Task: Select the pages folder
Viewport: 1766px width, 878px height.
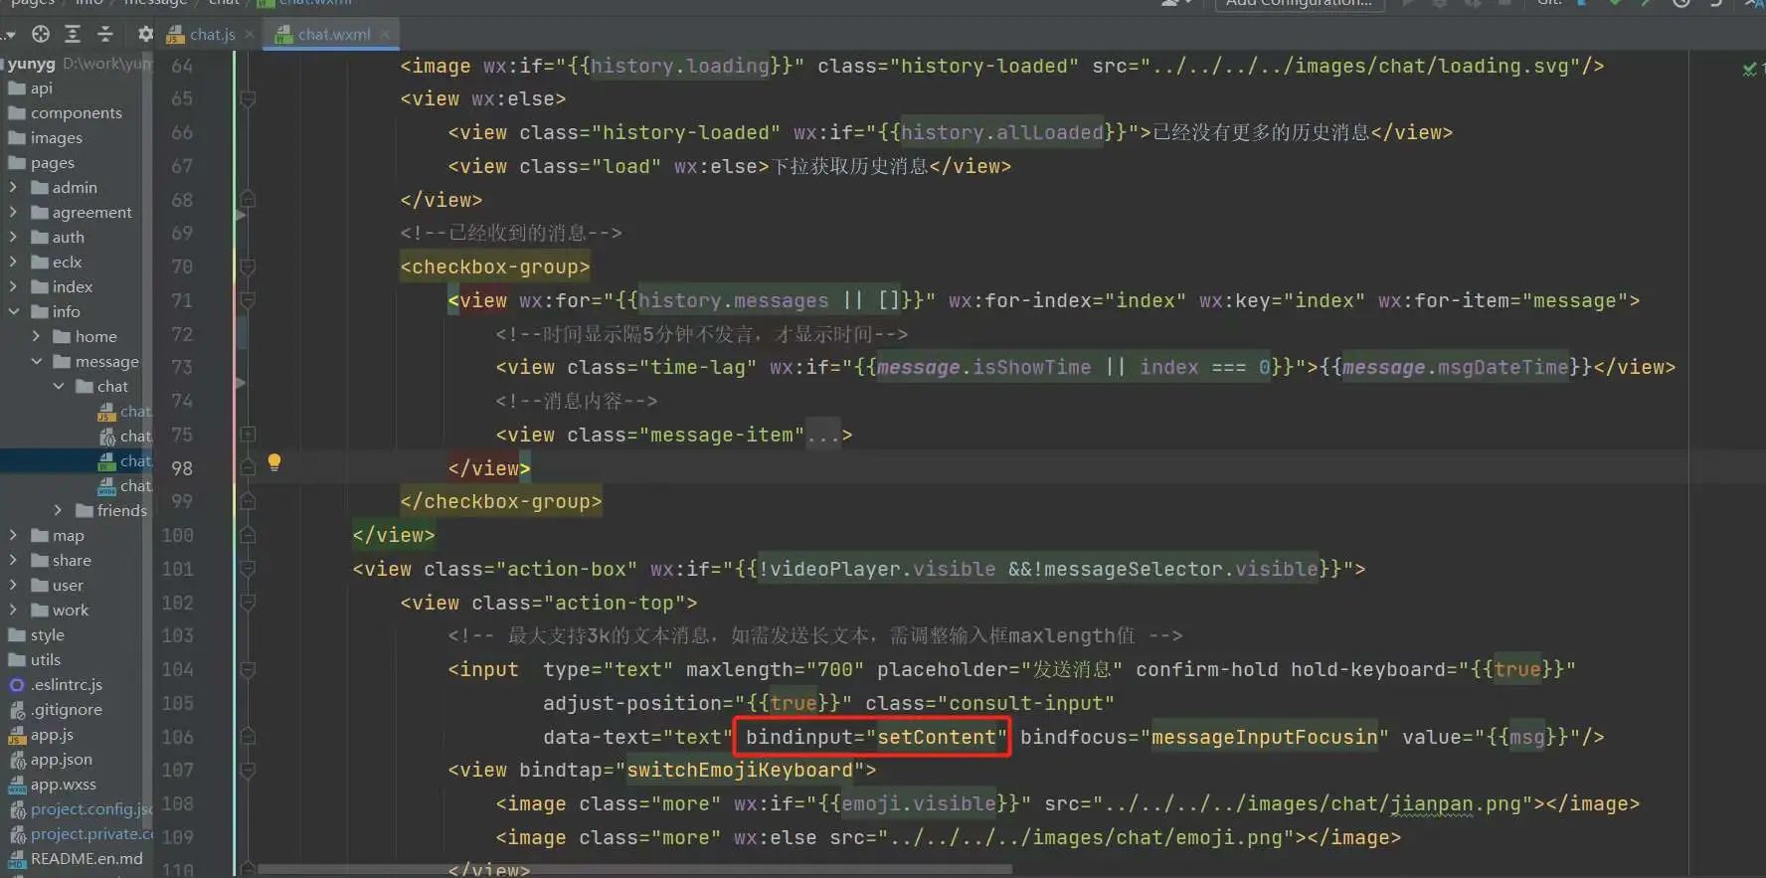Action: [42, 162]
